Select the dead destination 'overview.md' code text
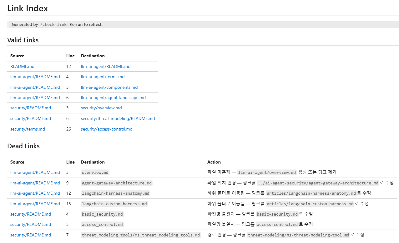The width and height of the screenshot is (399, 243). 95,172
